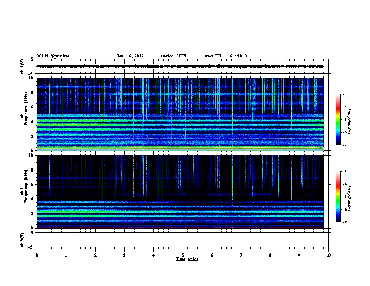Click the 4 kHz tick of ch.1 spectrogram
The height and width of the screenshot is (286, 370).
pos(32,122)
